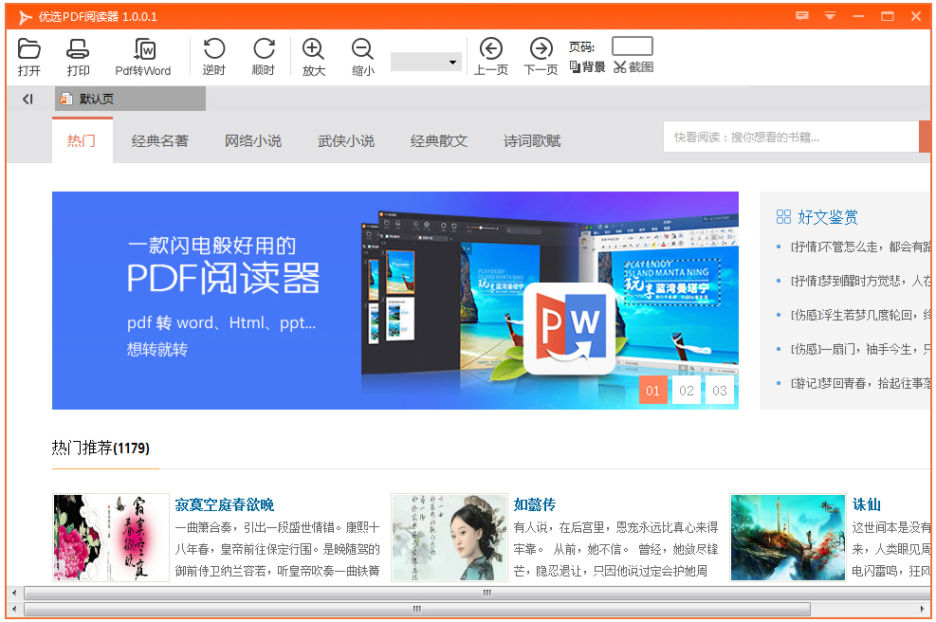The width and height of the screenshot is (936, 622).
Task: Go to previous page with 上一页
Action: (490, 56)
